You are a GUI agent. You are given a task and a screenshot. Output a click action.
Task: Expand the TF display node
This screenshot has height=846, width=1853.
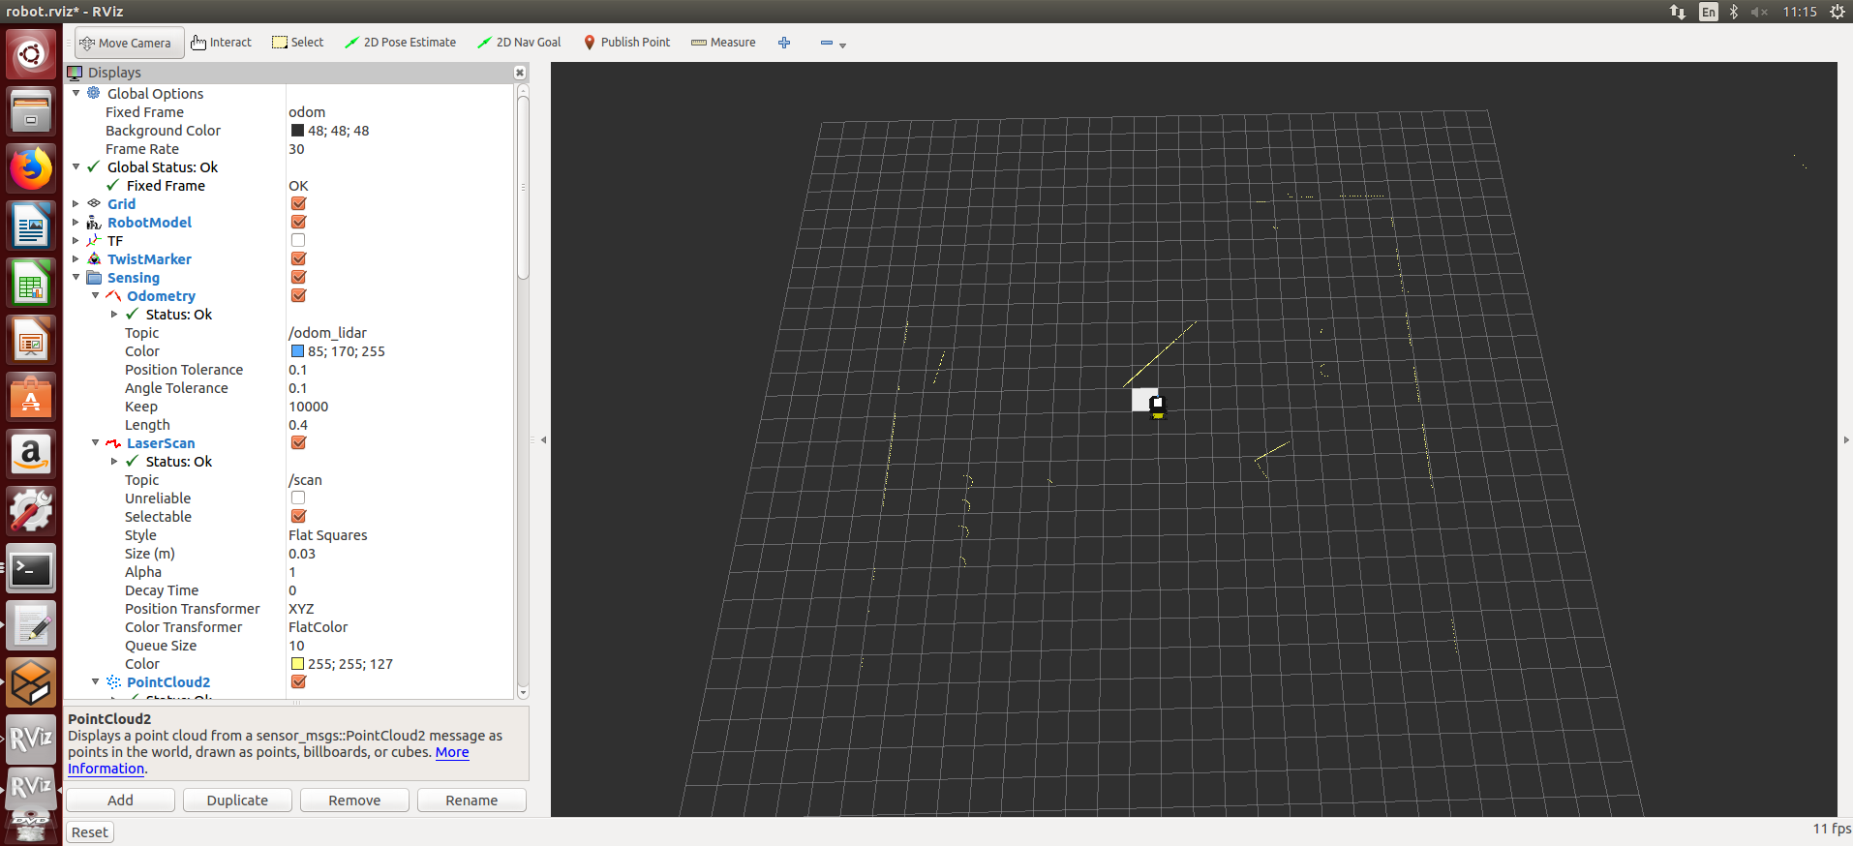click(76, 241)
